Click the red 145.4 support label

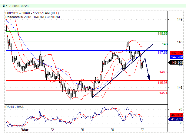[164, 93]
